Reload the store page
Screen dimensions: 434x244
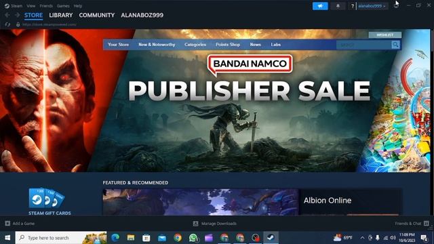(x=7, y=24)
